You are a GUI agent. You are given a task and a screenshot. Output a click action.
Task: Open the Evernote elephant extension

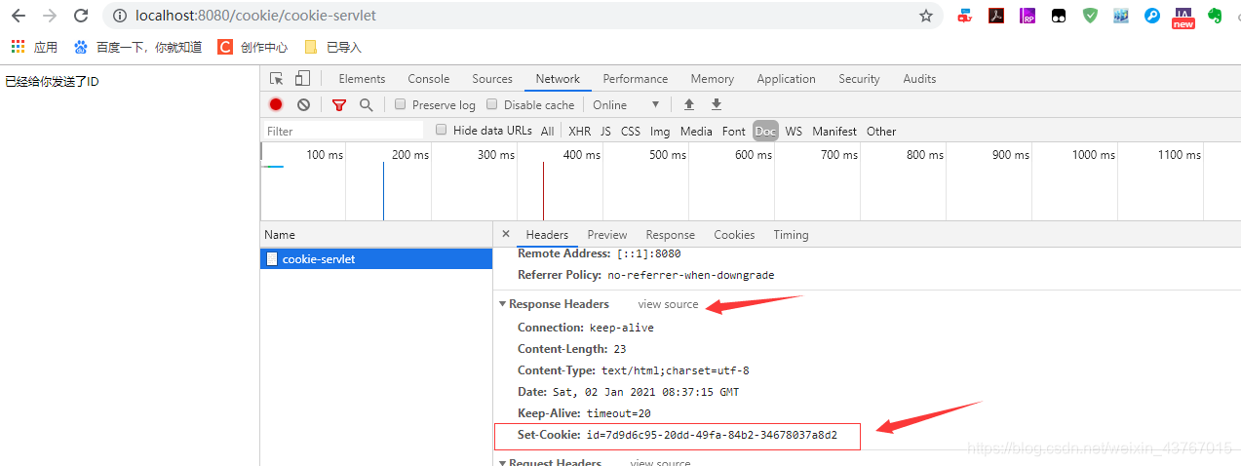pyautogui.click(x=1215, y=16)
